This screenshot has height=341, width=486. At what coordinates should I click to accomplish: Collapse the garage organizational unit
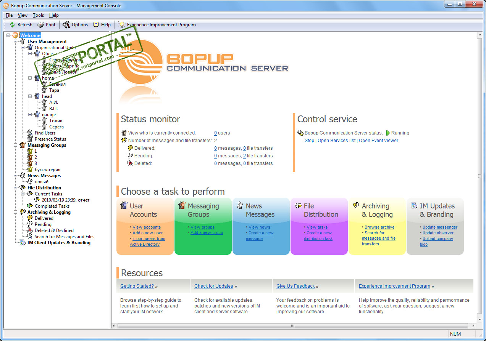(30, 115)
